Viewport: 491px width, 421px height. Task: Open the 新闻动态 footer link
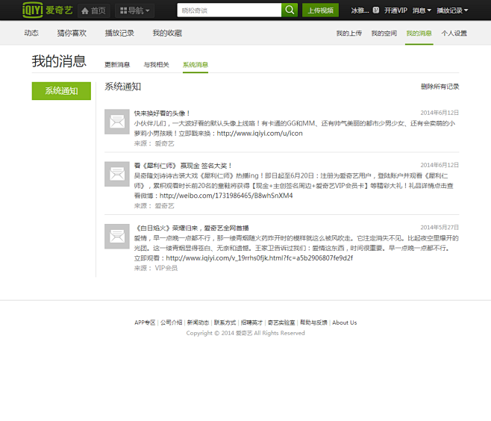coord(198,322)
